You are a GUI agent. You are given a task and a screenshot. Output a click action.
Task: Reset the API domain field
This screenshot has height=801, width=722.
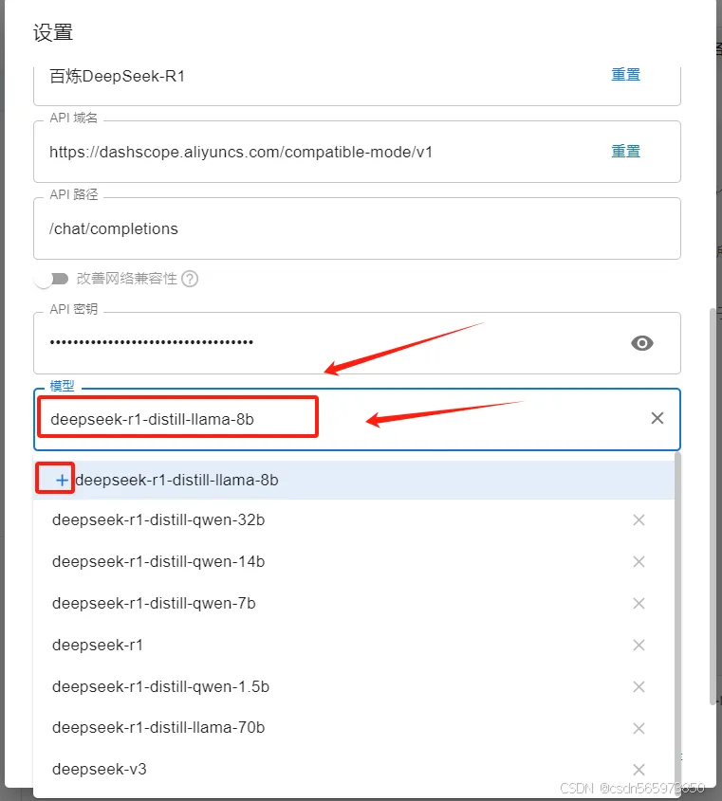tap(626, 152)
